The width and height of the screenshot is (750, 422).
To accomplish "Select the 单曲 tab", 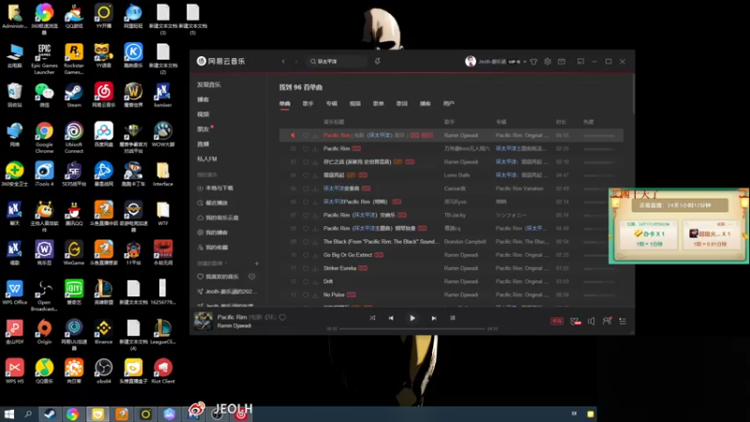I will point(285,104).
